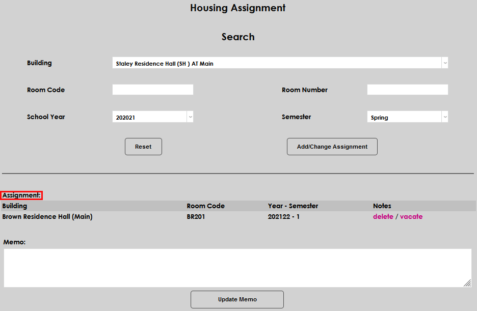This screenshot has height=311, width=477.
Task: Click the School Year dropdown arrow
Action: (190, 117)
